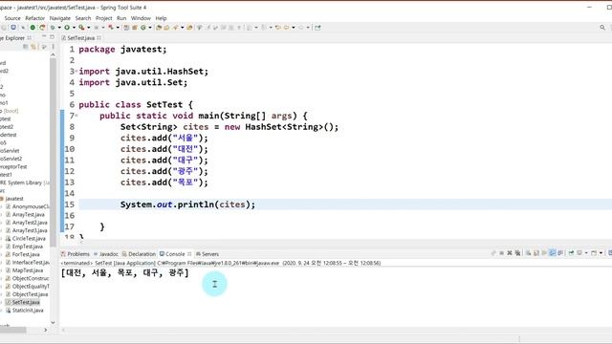612x344 pixels.
Task: Open the Source menu
Action: (x=12, y=18)
